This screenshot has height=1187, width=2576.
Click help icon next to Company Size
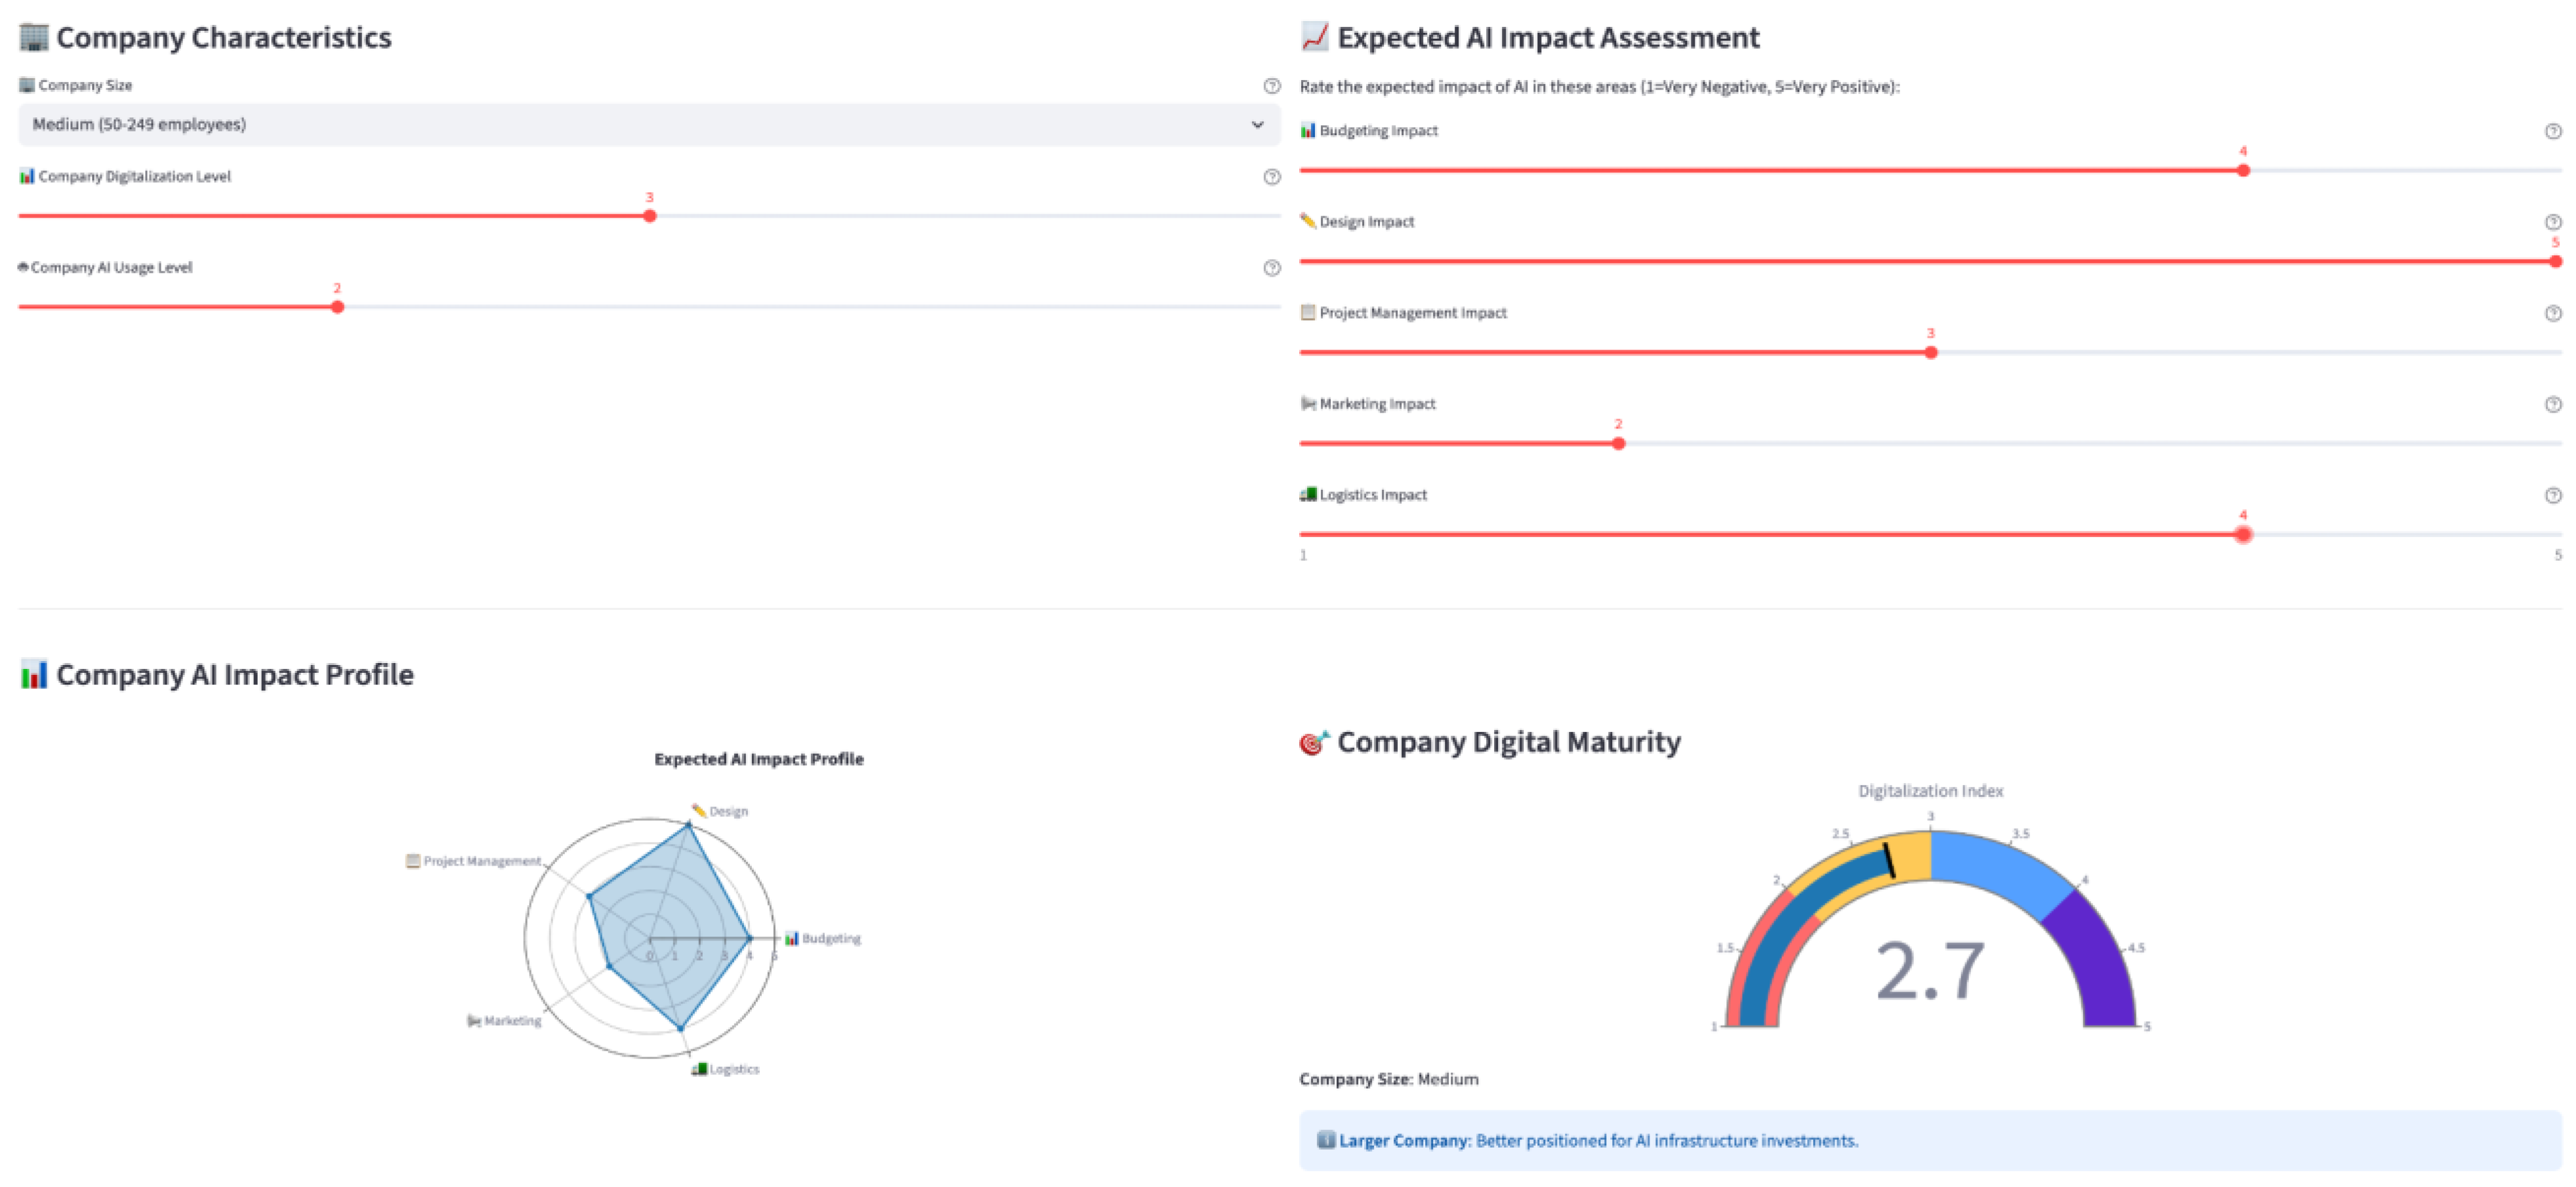[1271, 86]
